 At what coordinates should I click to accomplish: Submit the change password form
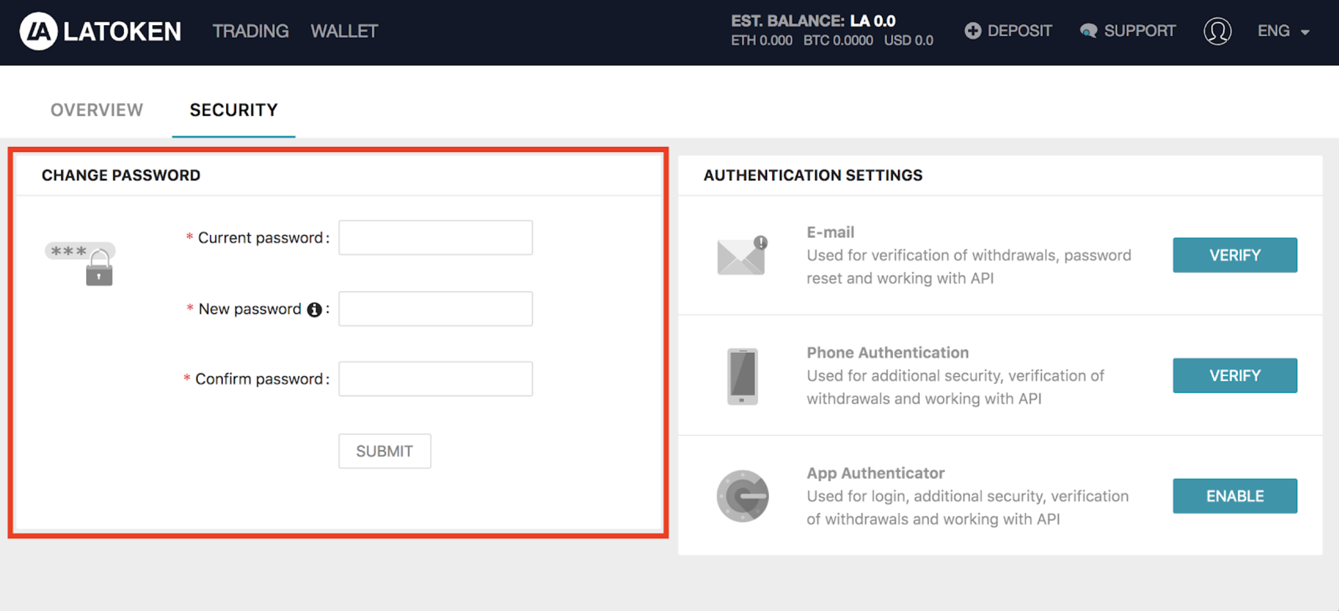[x=385, y=451]
